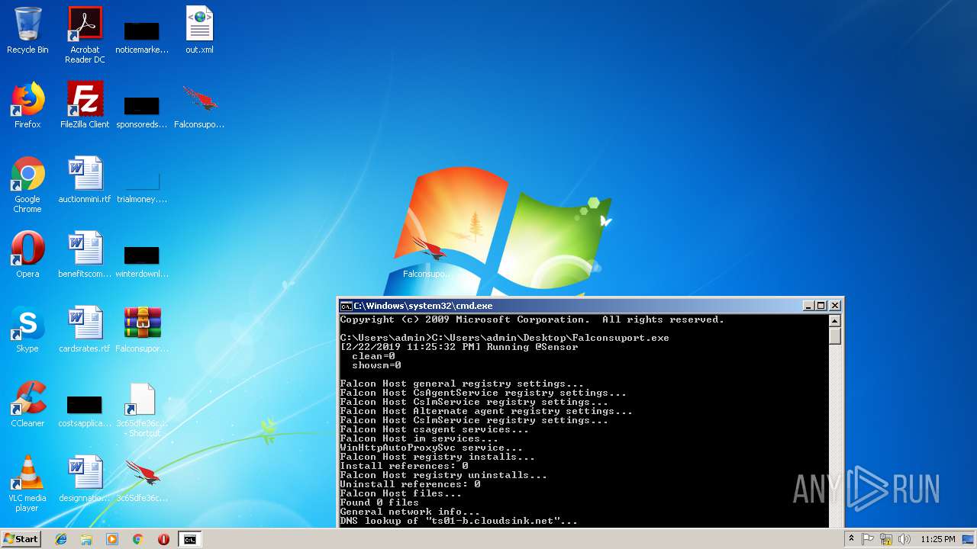The image size is (977, 549).
Task: Open Internet Explorer from the taskbar
Action: click(61, 539)
